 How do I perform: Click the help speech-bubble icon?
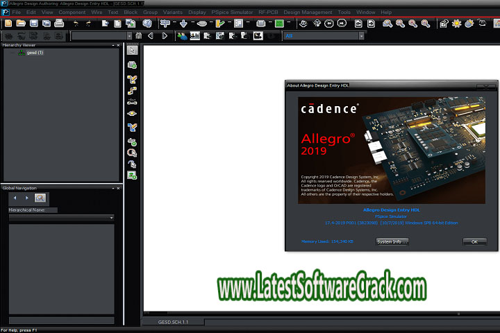point(147,24)
